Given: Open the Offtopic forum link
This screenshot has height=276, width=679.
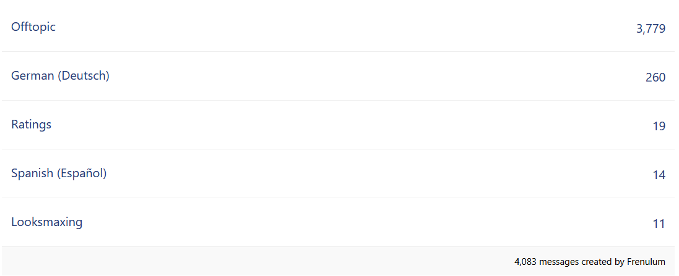Looking at the screenshot, I should tap(33, 27).
